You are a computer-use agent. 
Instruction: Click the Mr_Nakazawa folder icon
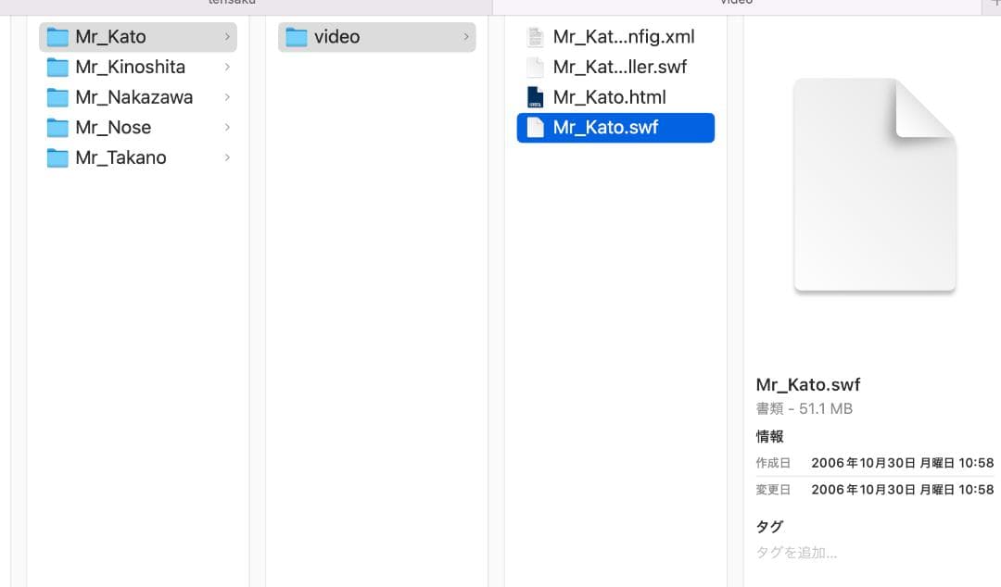pos(56,96)
